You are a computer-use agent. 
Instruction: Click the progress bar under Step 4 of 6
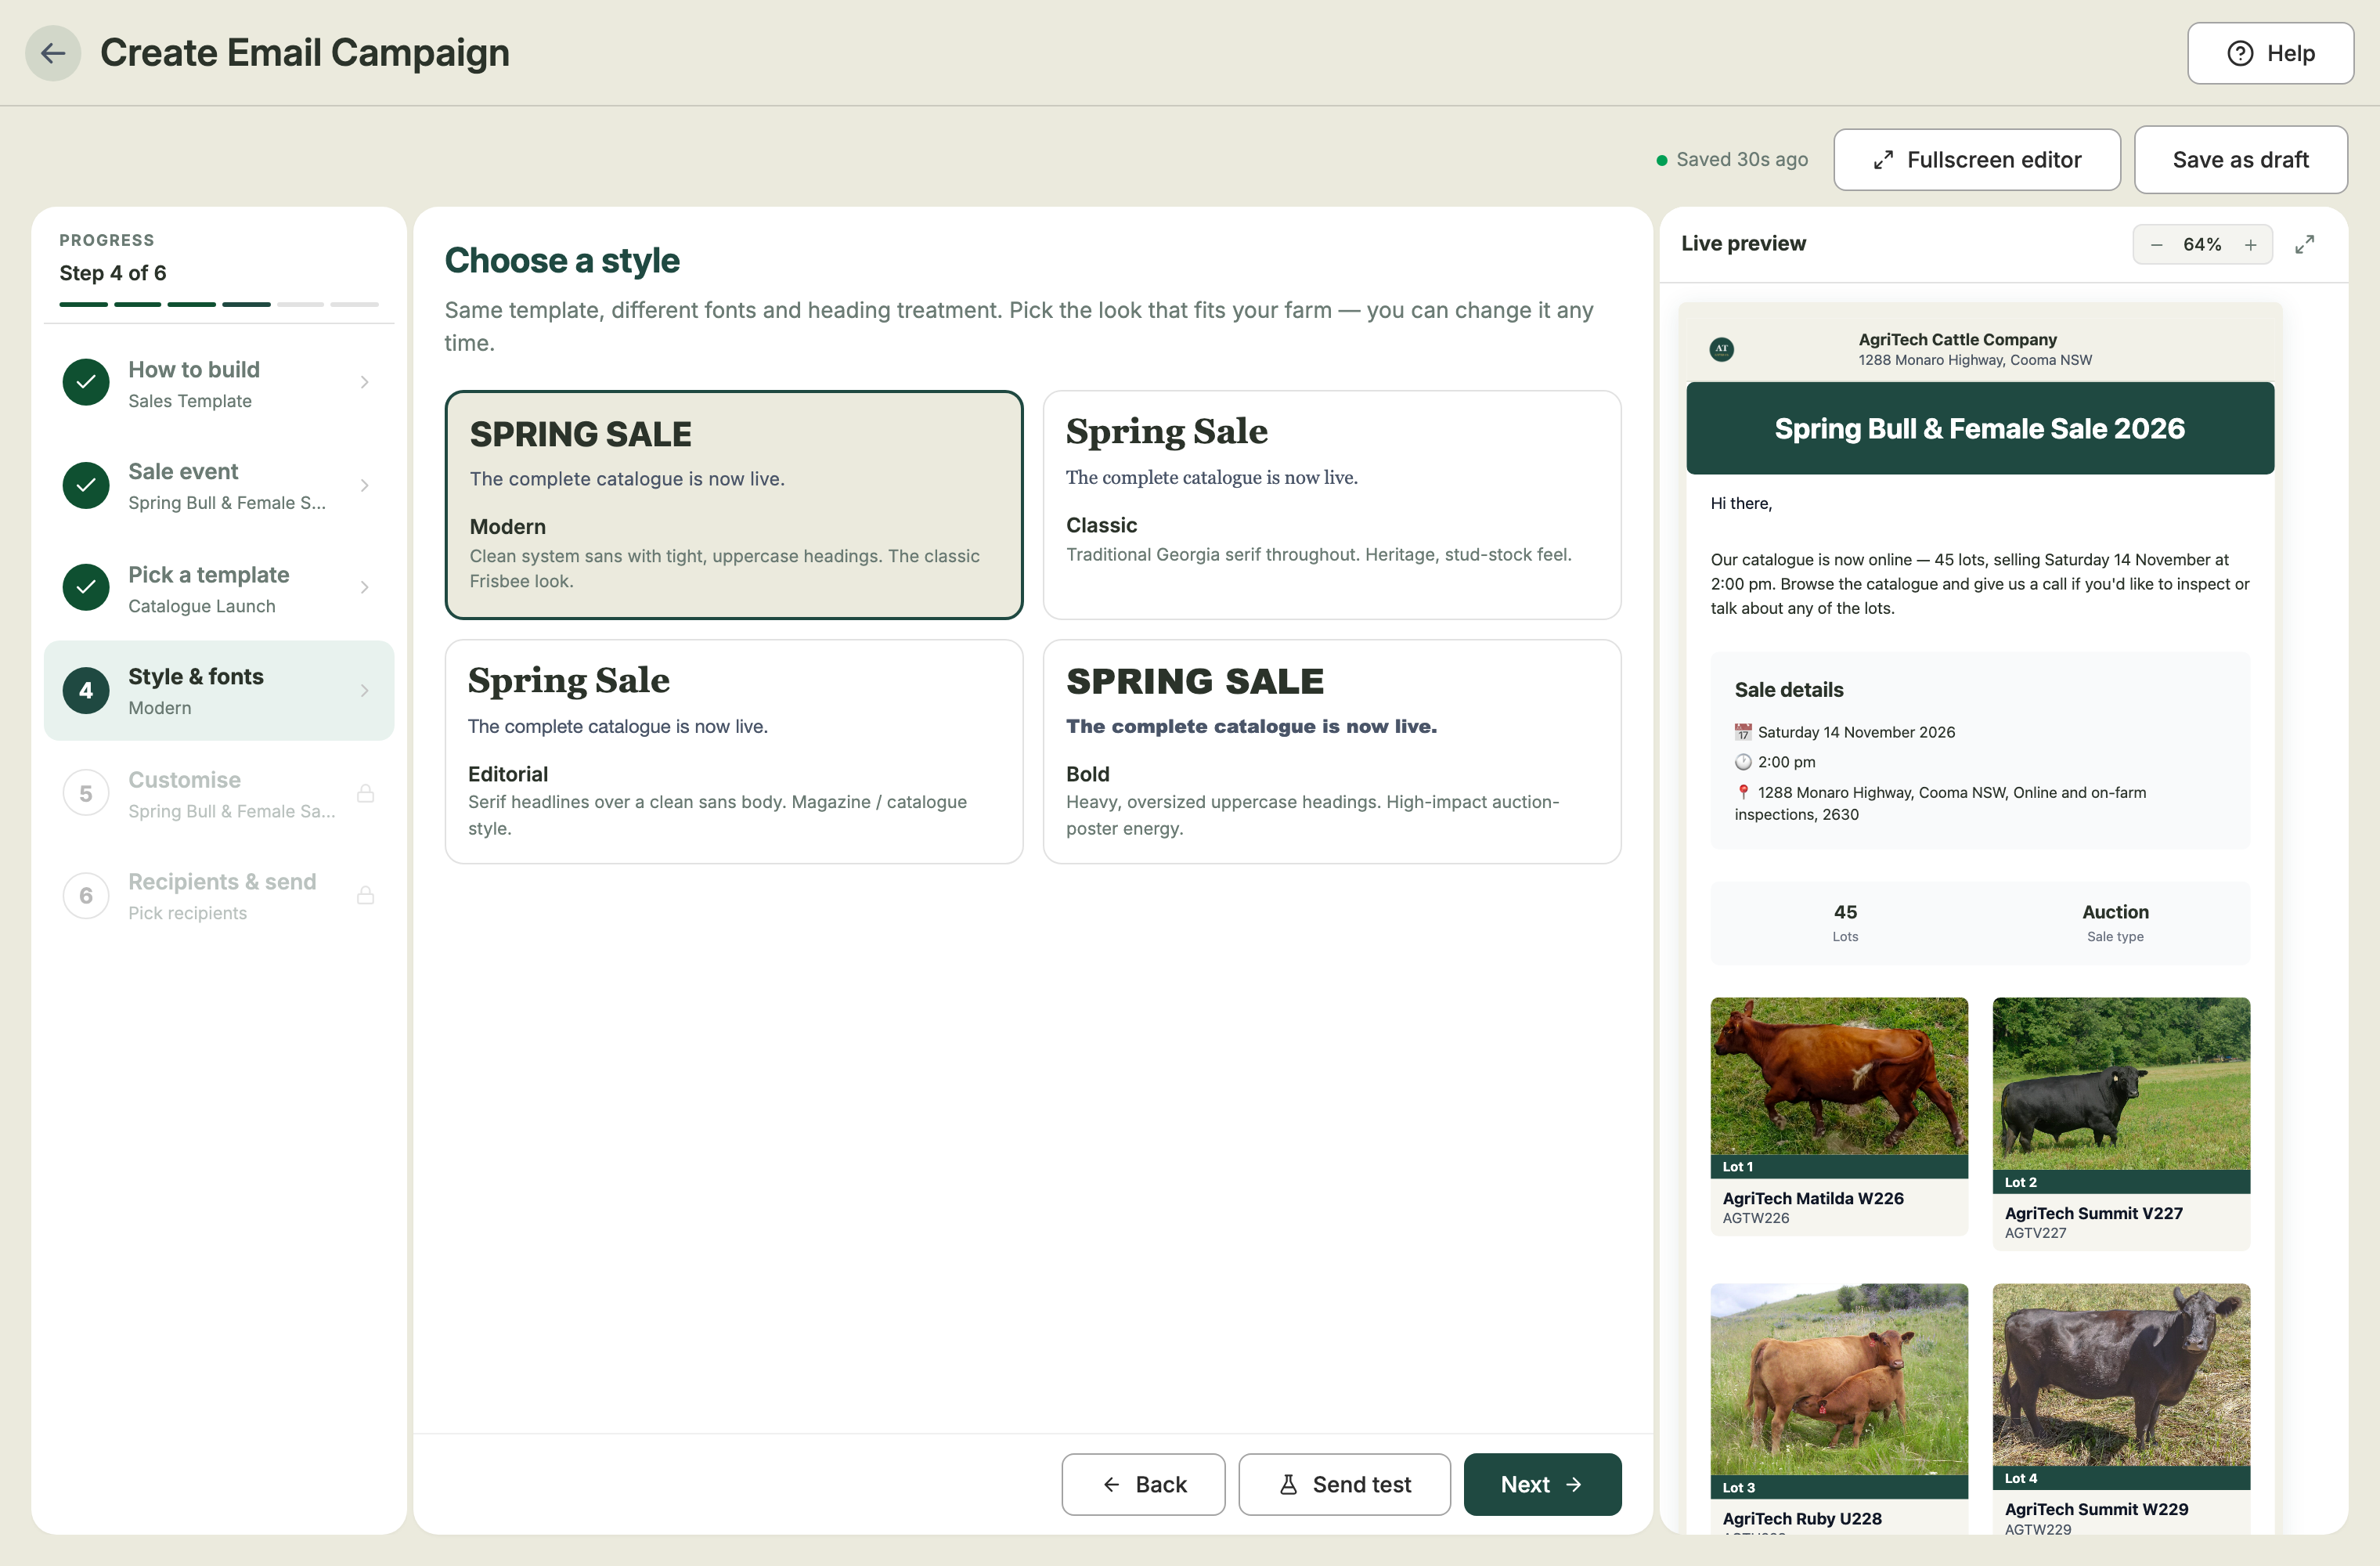coord(219,304)
